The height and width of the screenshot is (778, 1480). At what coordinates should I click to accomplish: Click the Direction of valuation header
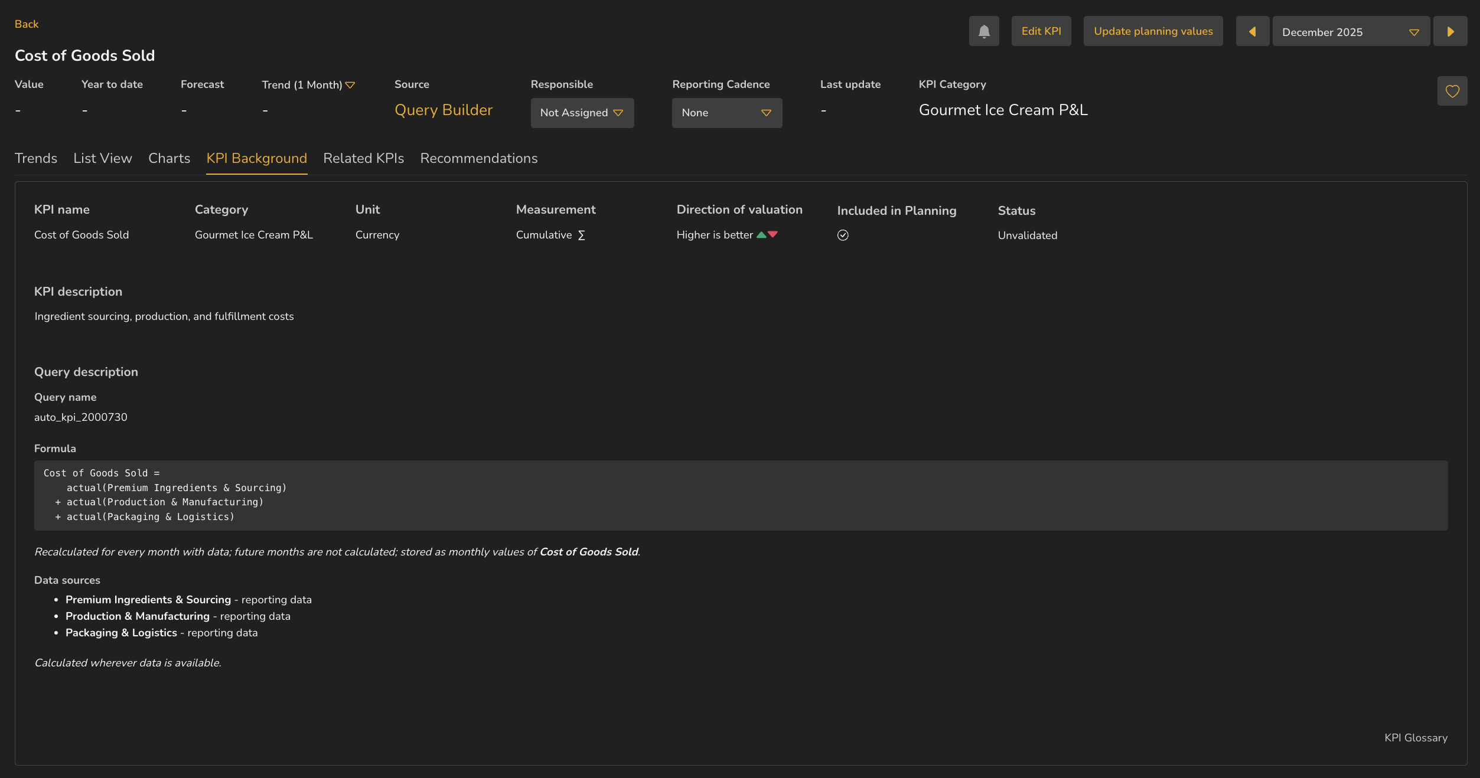(x=739, y=210)
